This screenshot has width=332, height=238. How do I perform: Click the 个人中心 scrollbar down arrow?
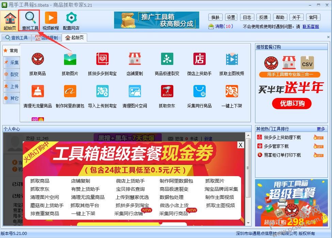248,223
